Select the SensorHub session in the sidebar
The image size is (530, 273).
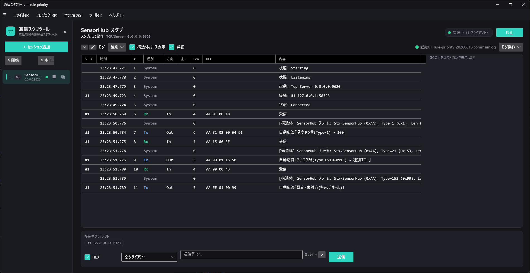click(x=36, y=77)
